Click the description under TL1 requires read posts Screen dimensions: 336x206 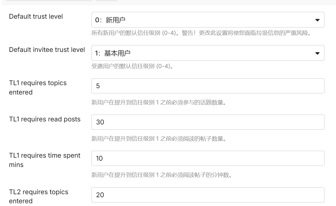point(159,139)
